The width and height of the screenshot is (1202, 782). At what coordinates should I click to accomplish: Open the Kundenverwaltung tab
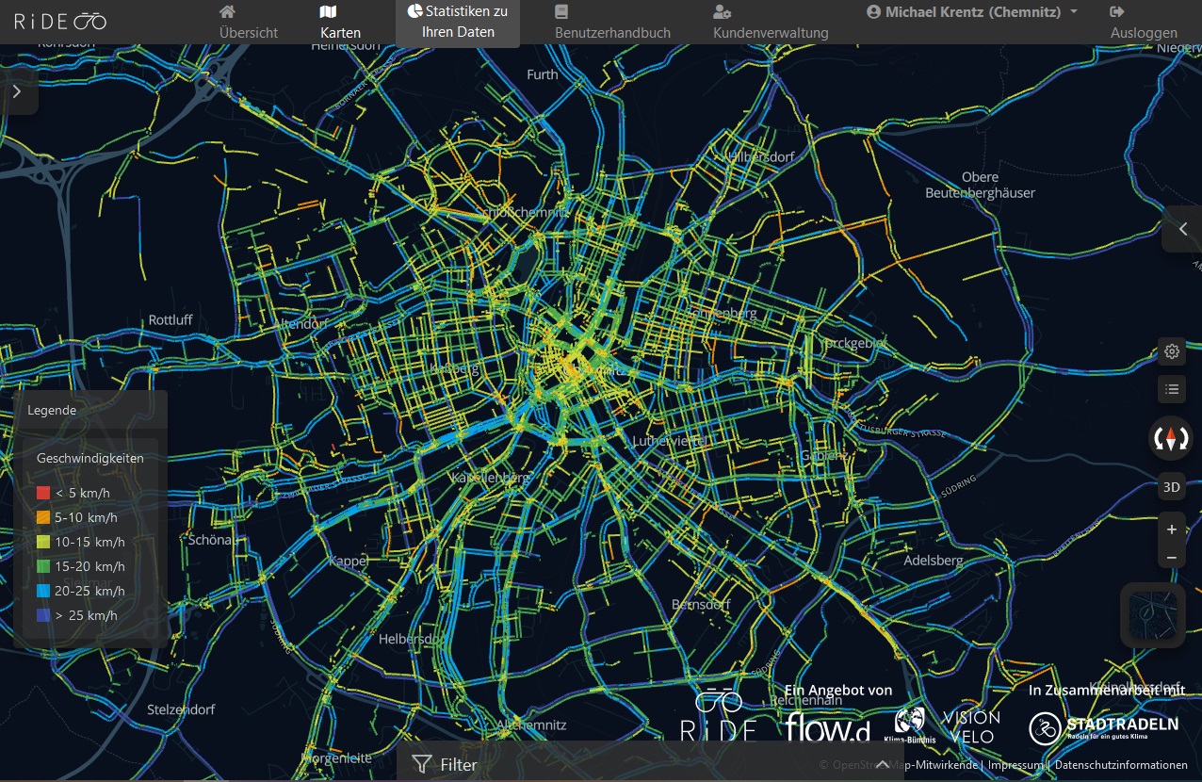pyautogui.click(x=771, y=23)
